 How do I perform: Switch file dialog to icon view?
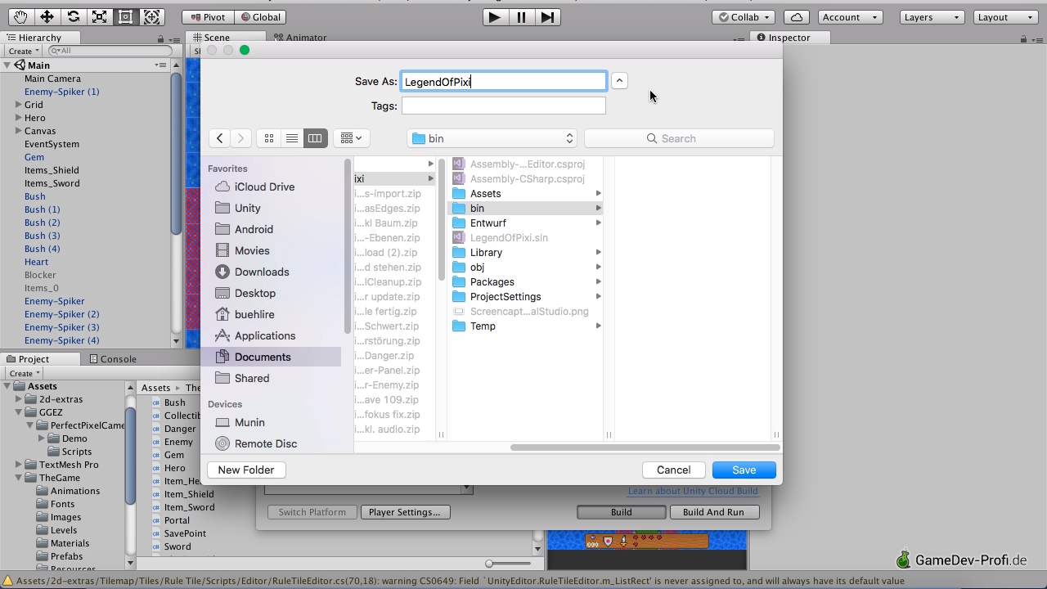coord(269,138)
